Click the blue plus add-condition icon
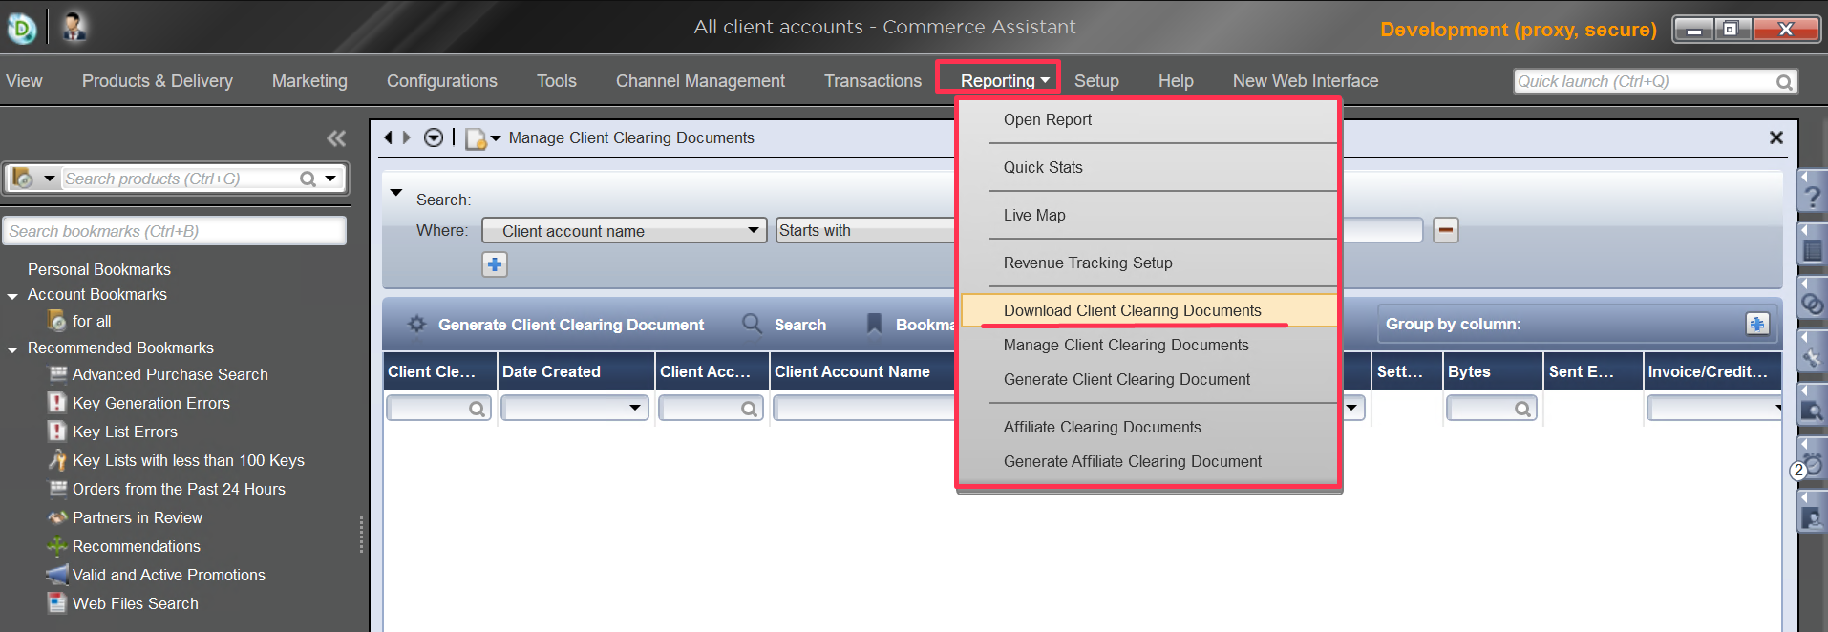The height and width of the screenshot is (632, 1828). coord(494,264)
